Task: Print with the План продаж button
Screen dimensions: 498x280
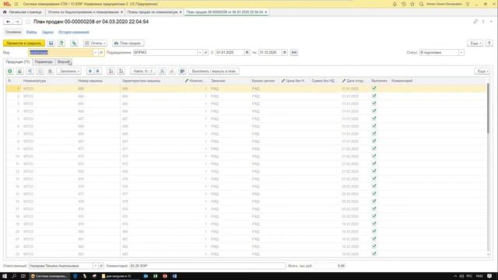Action: (128, 44)
